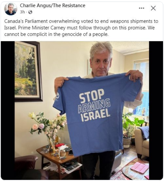Click the STOP ARMING ISRAEL shirt text
The image size is (164, 182).
point(95,105)
